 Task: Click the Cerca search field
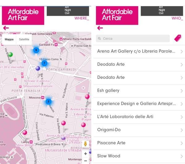[133, 39]
